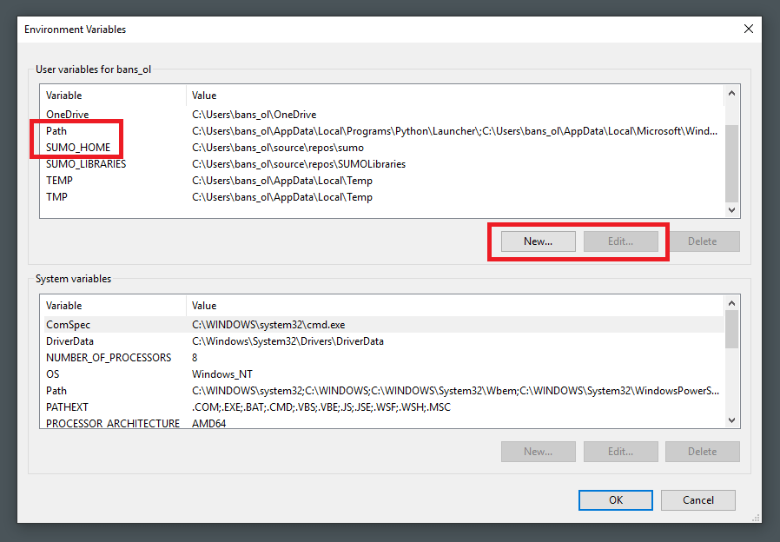The height and width of the screenshot is (542, 780).
Task: Select the OneDrive variable entry
Action: tap(68, 115)
